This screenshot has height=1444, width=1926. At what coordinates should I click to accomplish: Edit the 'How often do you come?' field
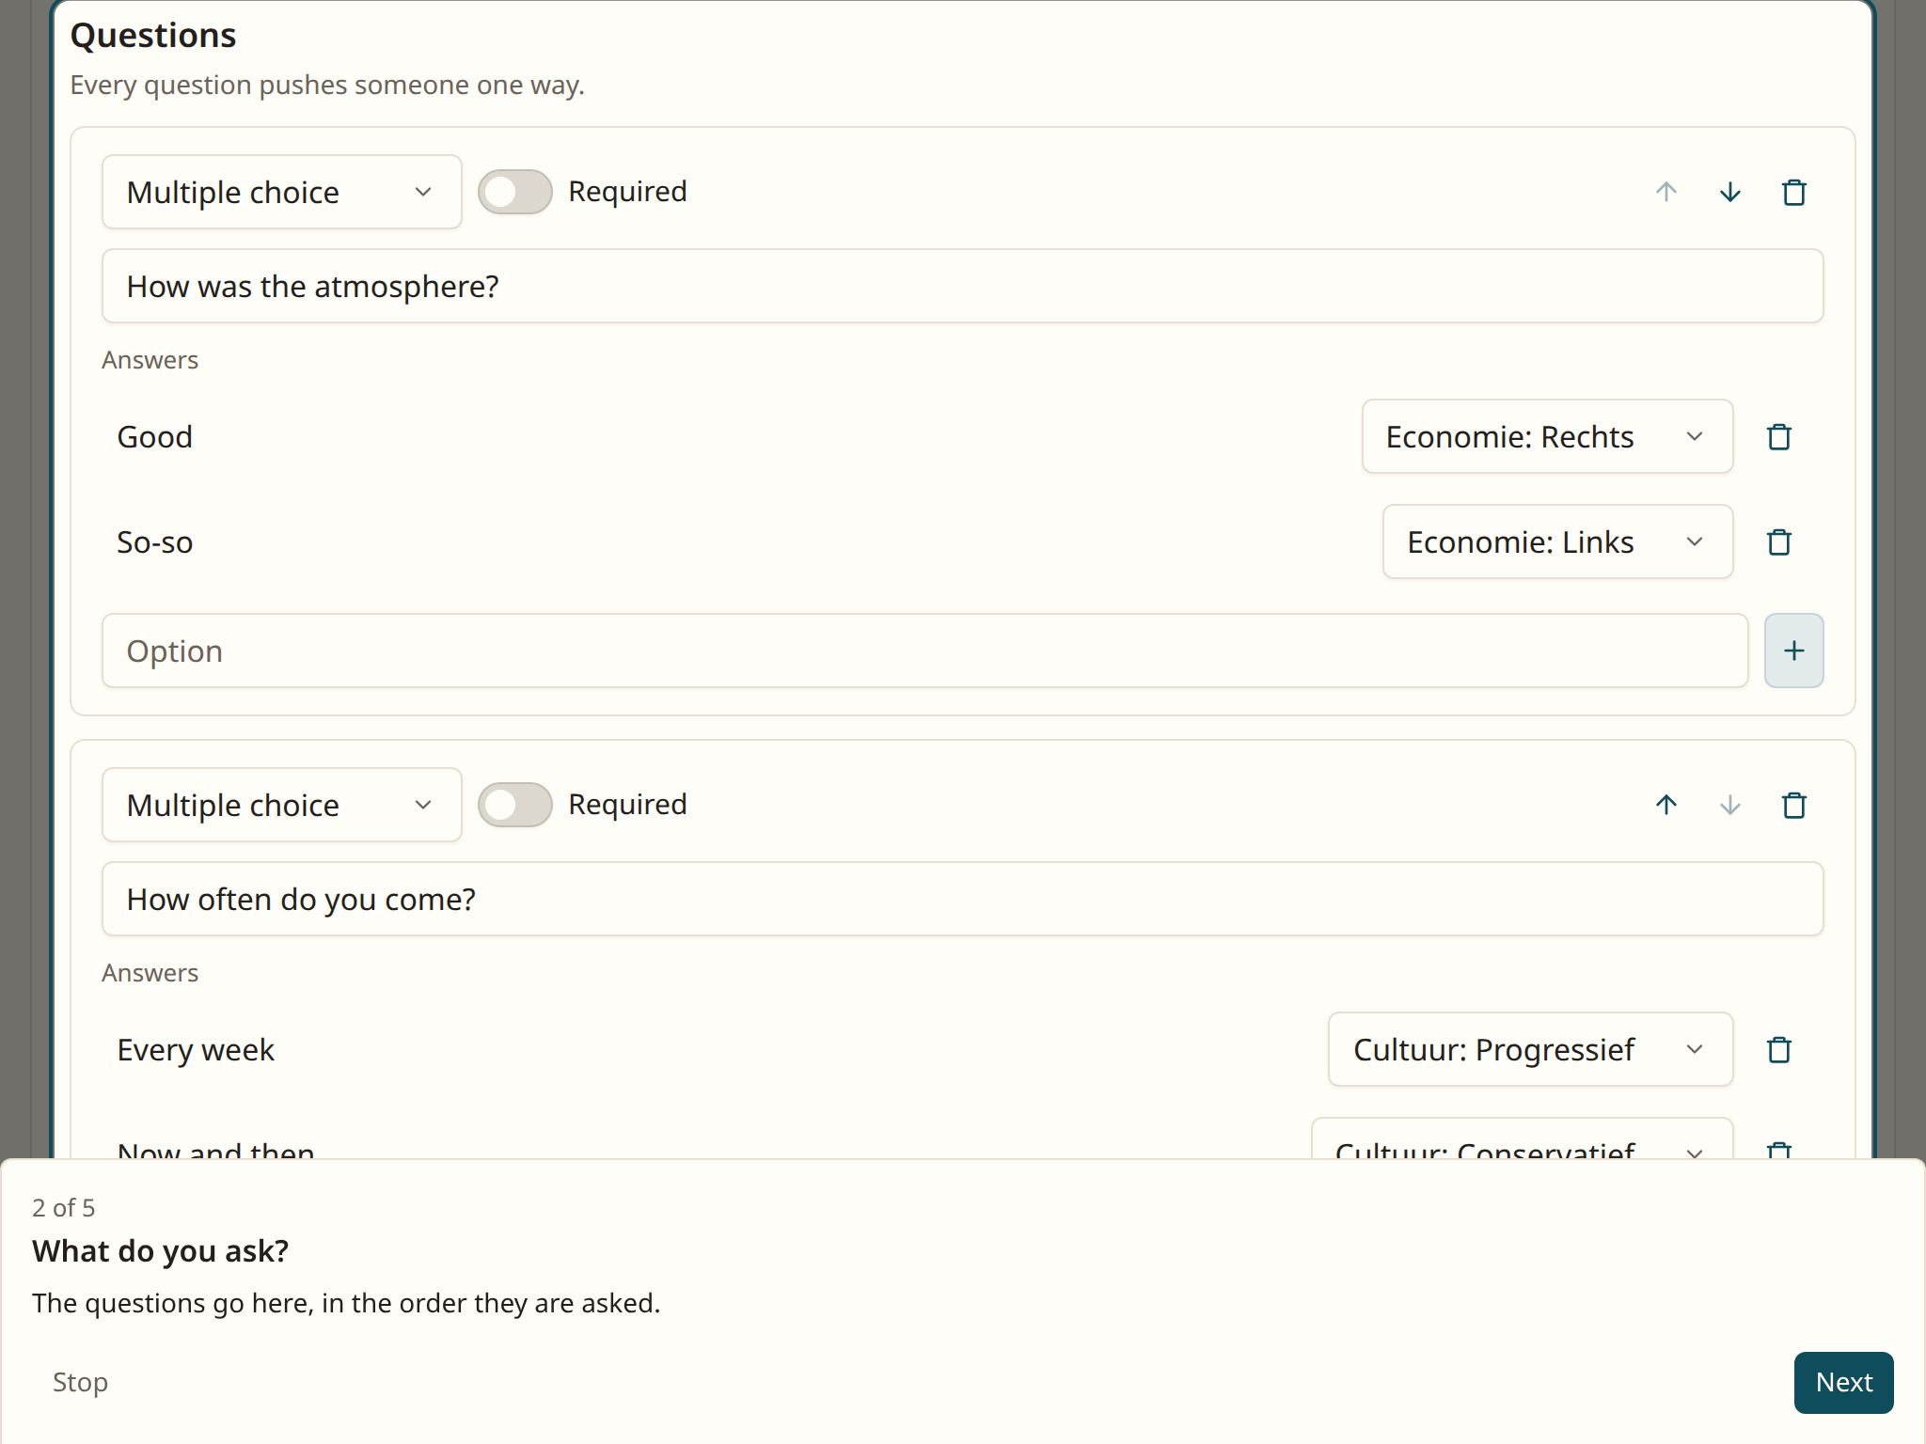[x=962, y=899]
